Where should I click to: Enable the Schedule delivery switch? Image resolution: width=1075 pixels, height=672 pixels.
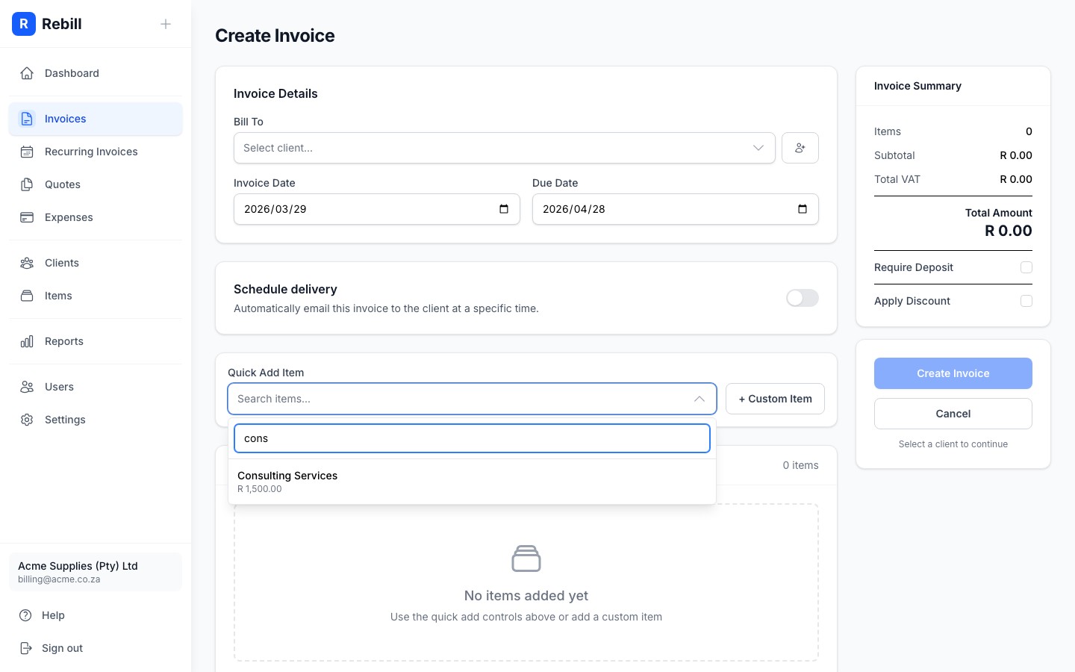[802, 298]
